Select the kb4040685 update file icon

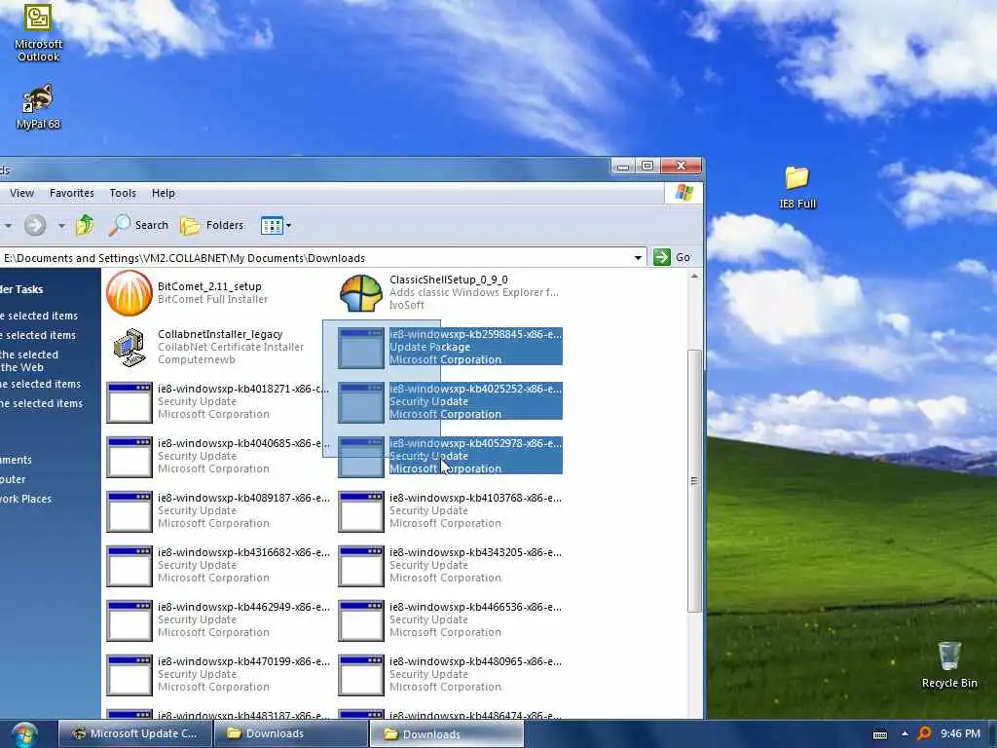coord(129,457)
